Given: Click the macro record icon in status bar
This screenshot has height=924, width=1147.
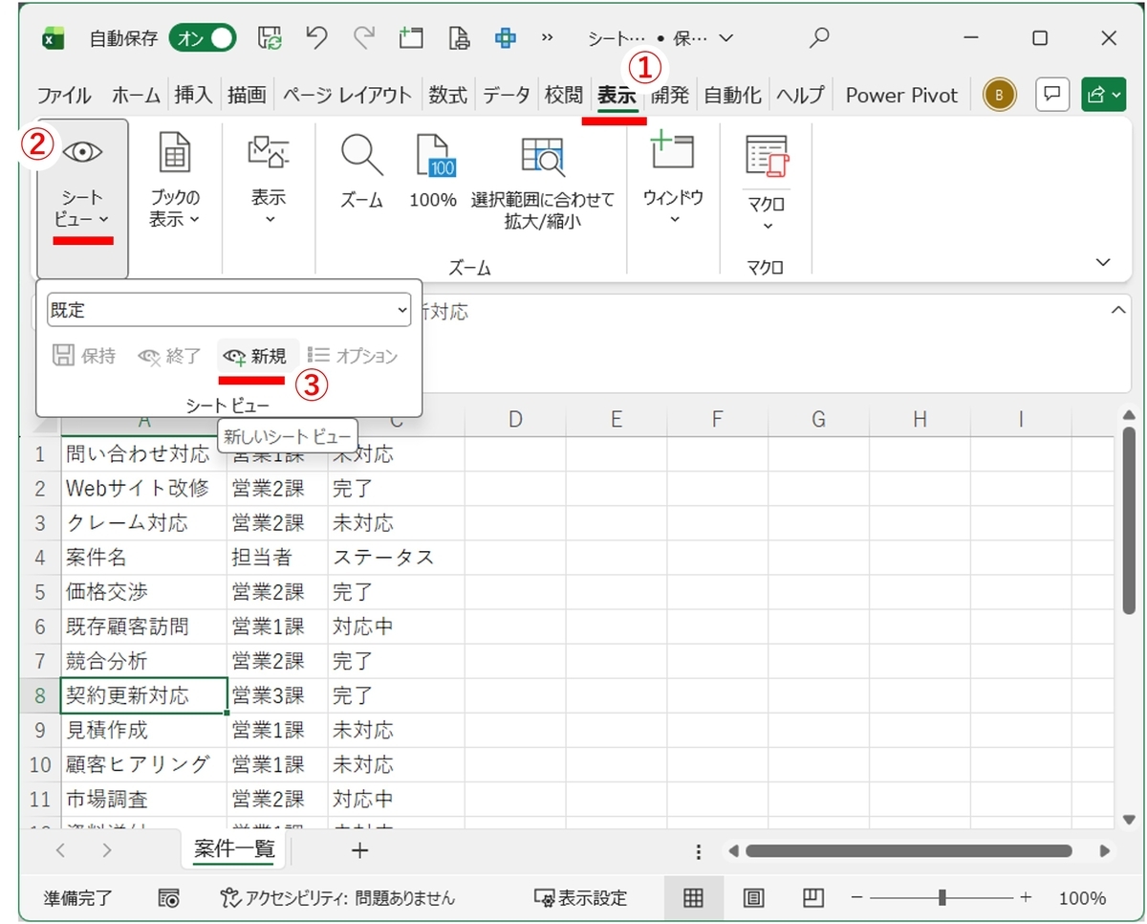Looking at the screenshot, I should 168,898.
